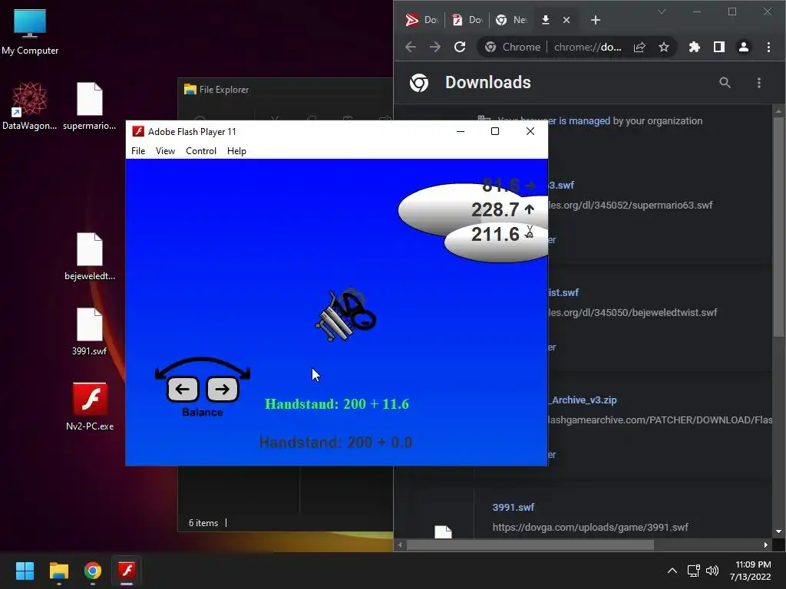The width and height of the screenshot is (786, 589).
Task: Open the Archive_v3.zip download link
Action: [x=583, y=400]
